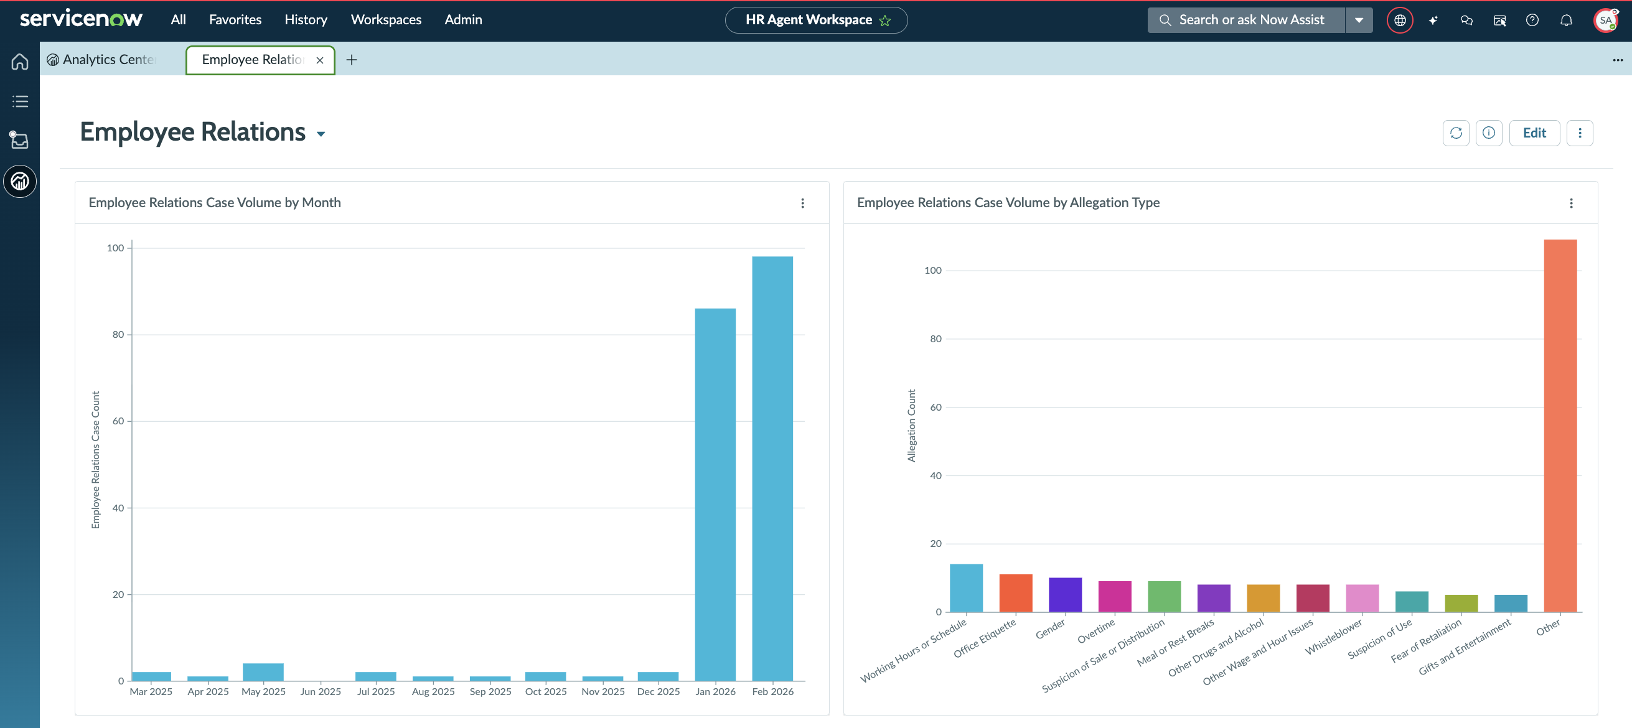Click the Mar 2025 bar
Image resolution: width=1632 pixels, height=728 pixels.
(151, 676)
